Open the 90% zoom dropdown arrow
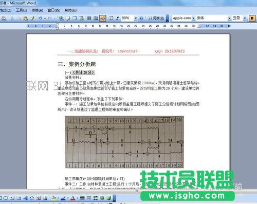The width and height of the screenshot is (257, 204). coord(136,18)
